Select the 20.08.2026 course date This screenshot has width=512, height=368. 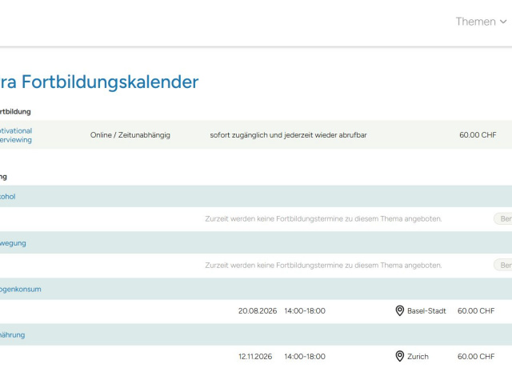(x=255, y=310)
